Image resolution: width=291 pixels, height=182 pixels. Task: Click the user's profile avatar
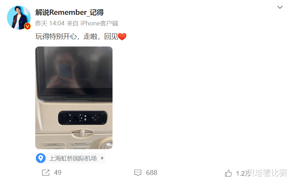click(x=19, y=18)
